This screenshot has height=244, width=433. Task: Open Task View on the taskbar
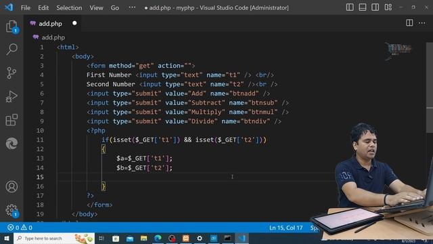point(101,238)
